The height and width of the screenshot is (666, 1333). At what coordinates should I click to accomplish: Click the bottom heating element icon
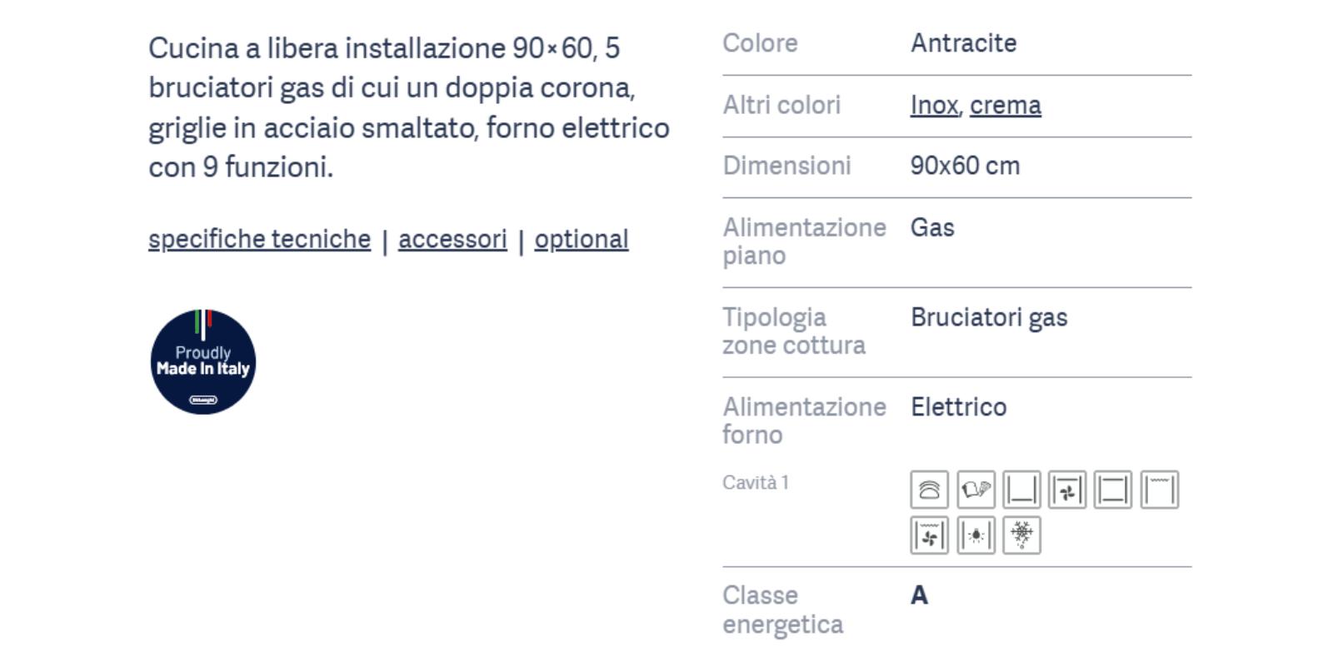[1021, 490]
